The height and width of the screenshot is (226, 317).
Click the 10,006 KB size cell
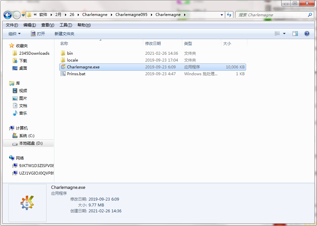235,67
